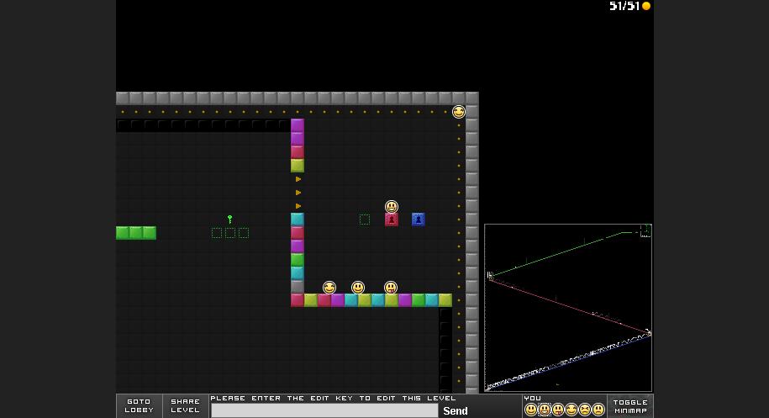
Task: Click the gold coin counter icon
Action: click(646, 6)
